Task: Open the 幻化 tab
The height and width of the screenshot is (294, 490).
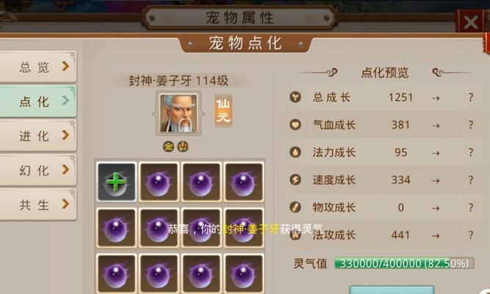Action: pyautogui.click(x=37, y=170)
